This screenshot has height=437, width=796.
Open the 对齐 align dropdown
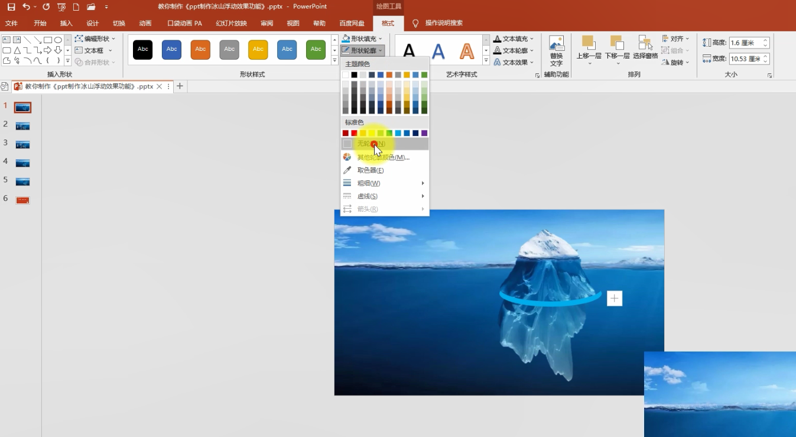(x=676, y=38)
